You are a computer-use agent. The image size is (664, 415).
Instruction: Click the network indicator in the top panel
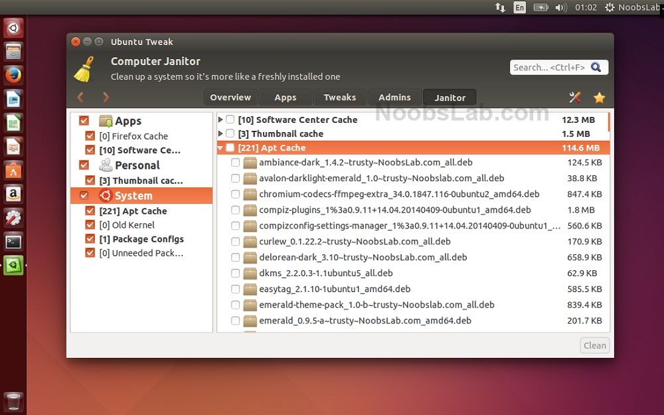pos(500,7)
